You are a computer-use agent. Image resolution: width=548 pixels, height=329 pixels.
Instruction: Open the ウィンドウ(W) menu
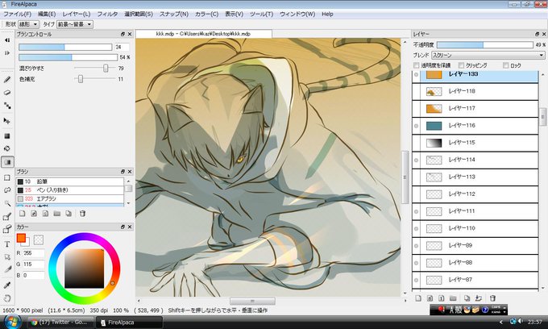(297, 14)
